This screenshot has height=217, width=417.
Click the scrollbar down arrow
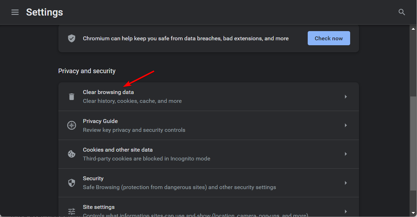pyautogui.click(x=413, y=213)
